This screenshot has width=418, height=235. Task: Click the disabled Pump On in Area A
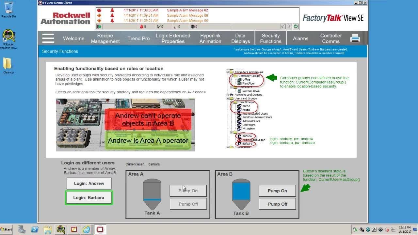coord(188,191)
